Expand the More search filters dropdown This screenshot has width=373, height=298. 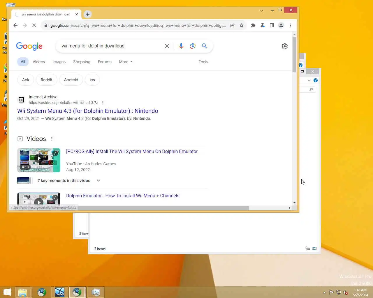pos(126,62)
